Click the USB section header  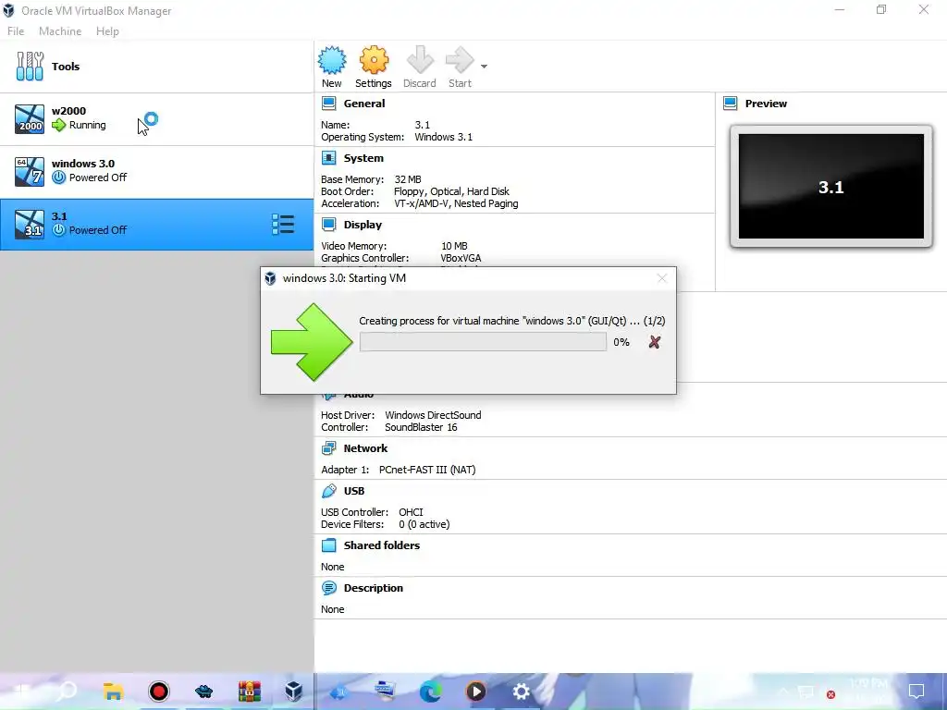coord(354,491)
